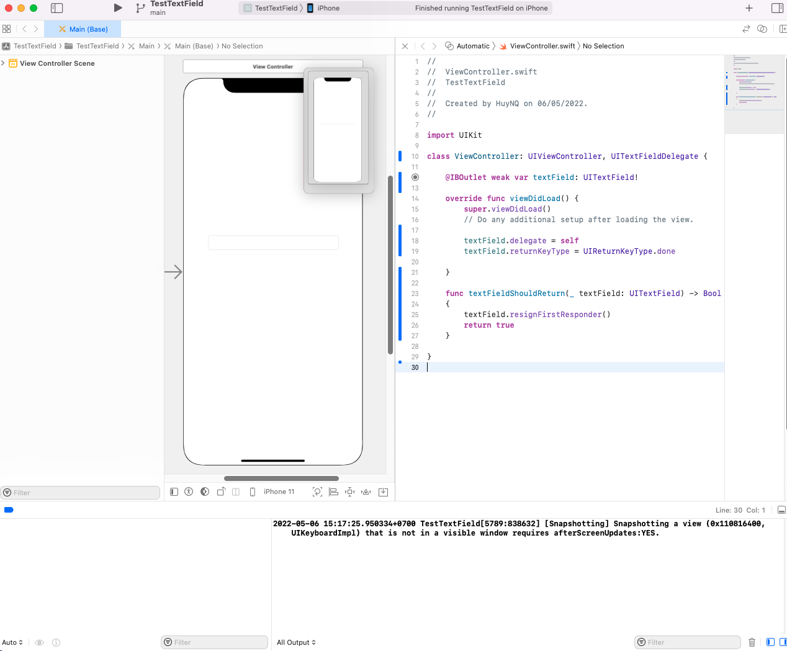
Task: Hide the navigator panel using the sidebar toggle
Action: [x=56, y=8]
